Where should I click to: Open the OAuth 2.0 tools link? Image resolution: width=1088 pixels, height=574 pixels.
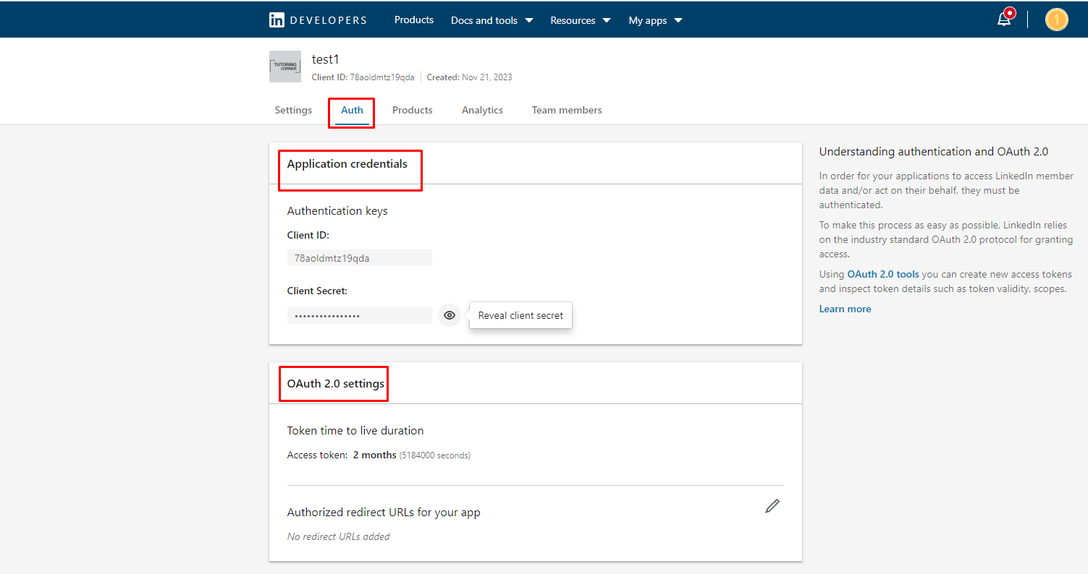pos(883,274)
